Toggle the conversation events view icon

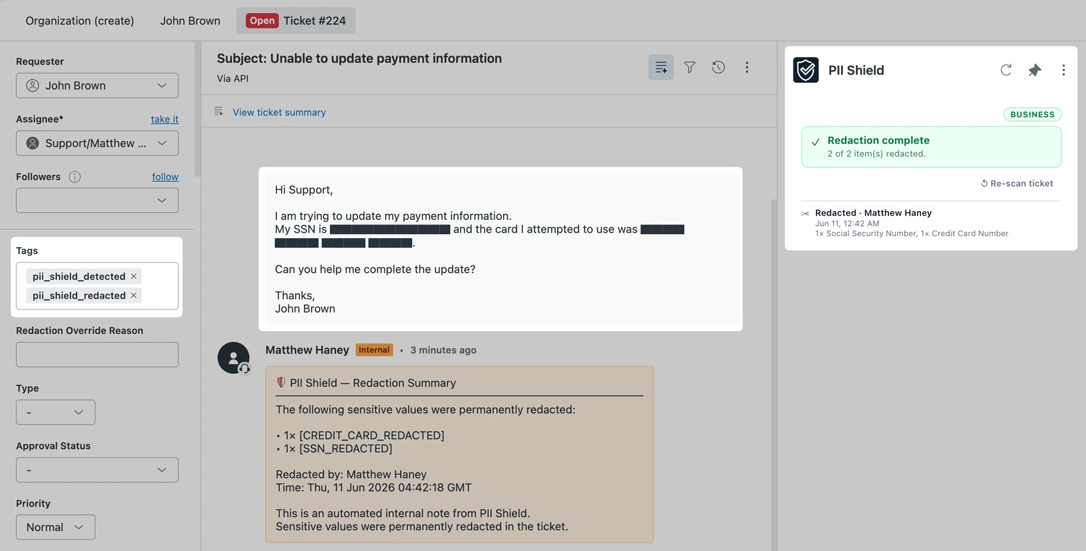(661, 67)
